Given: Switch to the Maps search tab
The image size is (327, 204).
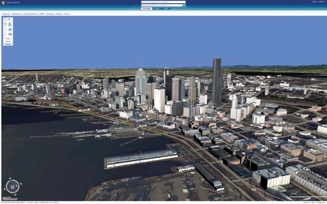Looking at the screenshot, I should click(166, 9).
